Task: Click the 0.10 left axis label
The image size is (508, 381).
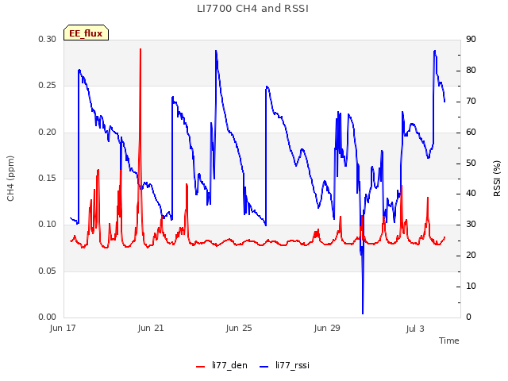Action: 48,224
